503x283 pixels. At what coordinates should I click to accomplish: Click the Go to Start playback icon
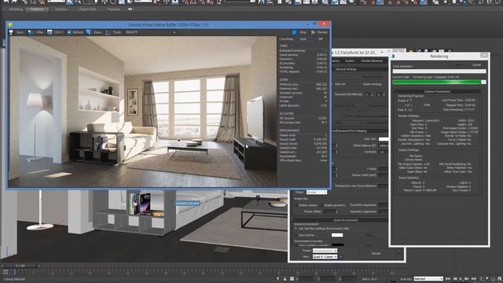click(448, 279)
